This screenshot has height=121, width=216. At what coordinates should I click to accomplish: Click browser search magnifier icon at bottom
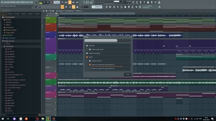[40, 115]
